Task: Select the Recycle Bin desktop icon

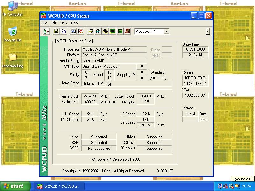Action: coord(12,34)
